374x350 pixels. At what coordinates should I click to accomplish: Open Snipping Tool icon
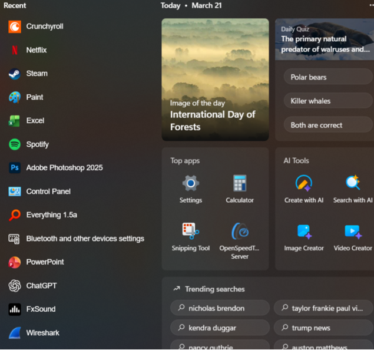tap(191, 231)
